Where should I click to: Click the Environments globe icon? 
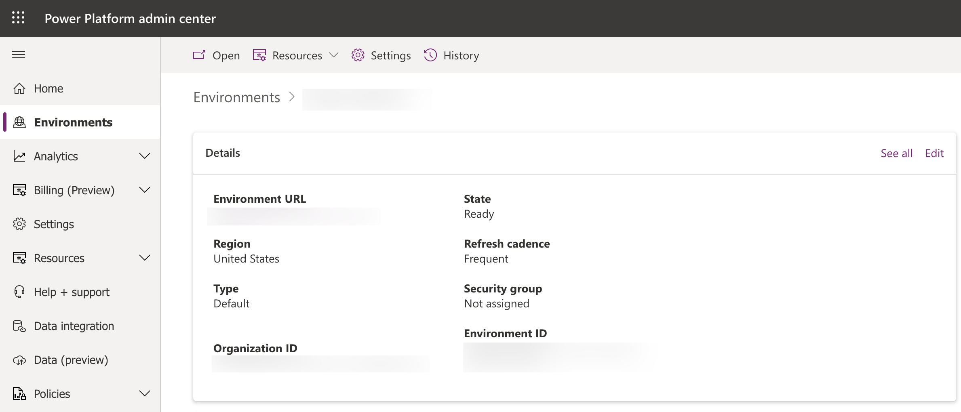click(19, 122)
